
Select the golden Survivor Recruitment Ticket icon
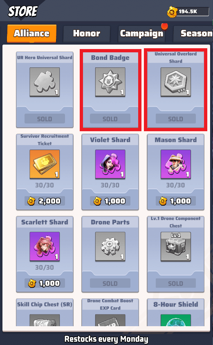(x=45, y=164)
